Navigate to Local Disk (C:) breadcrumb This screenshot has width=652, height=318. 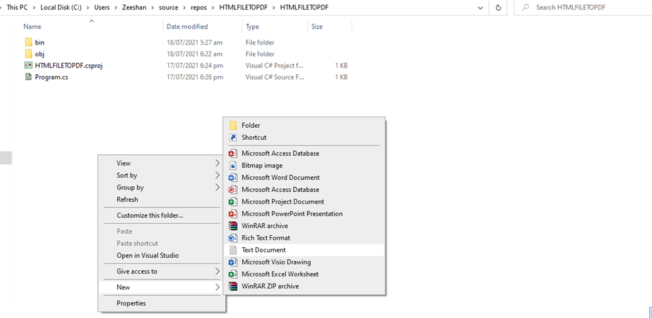61,7
